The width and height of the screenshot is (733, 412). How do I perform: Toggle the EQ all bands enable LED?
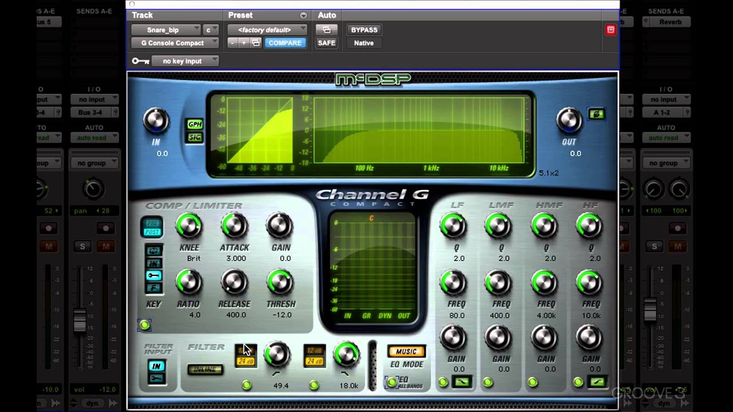click(x=392, y=382)
